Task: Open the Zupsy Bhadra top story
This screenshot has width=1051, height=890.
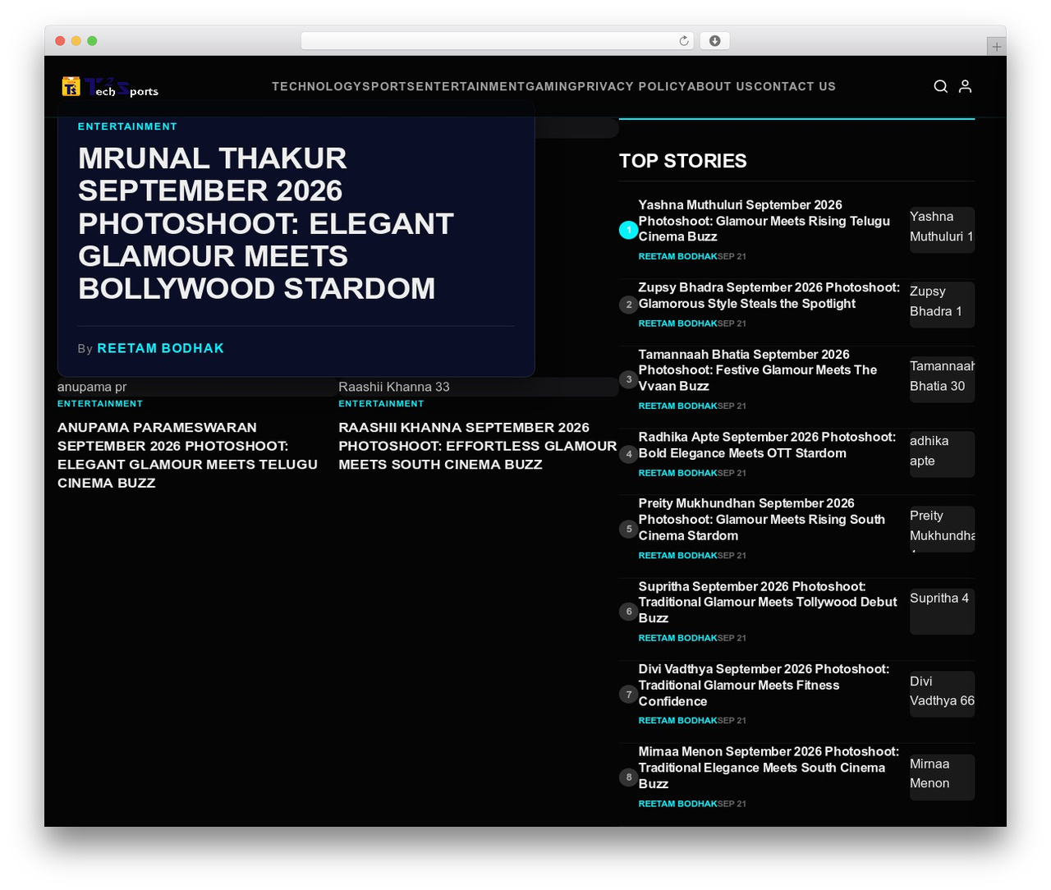Action: 769,296
